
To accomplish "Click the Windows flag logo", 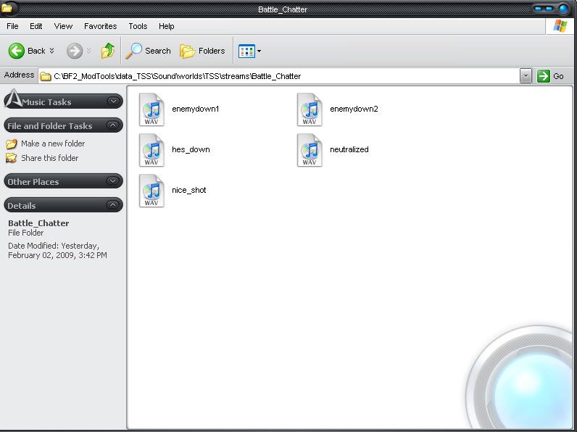I will [560, 26].
